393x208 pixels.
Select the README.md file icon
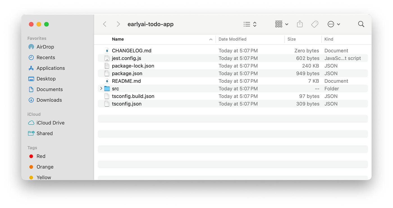[x=107, y=81]
